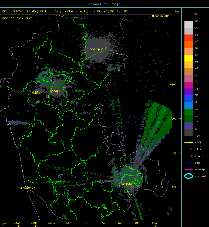Click the blue bip track arrow
The width and height of the screenshot is (209, 227).
(x=188, y=163)
